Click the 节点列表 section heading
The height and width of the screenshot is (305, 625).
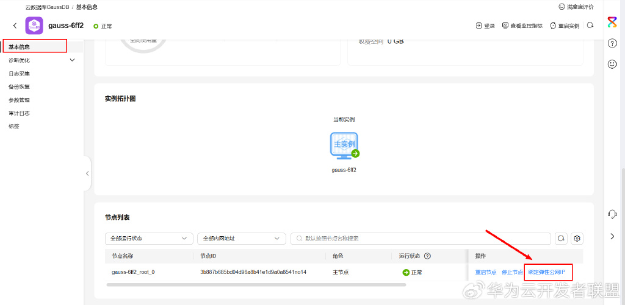coord(117,217)
